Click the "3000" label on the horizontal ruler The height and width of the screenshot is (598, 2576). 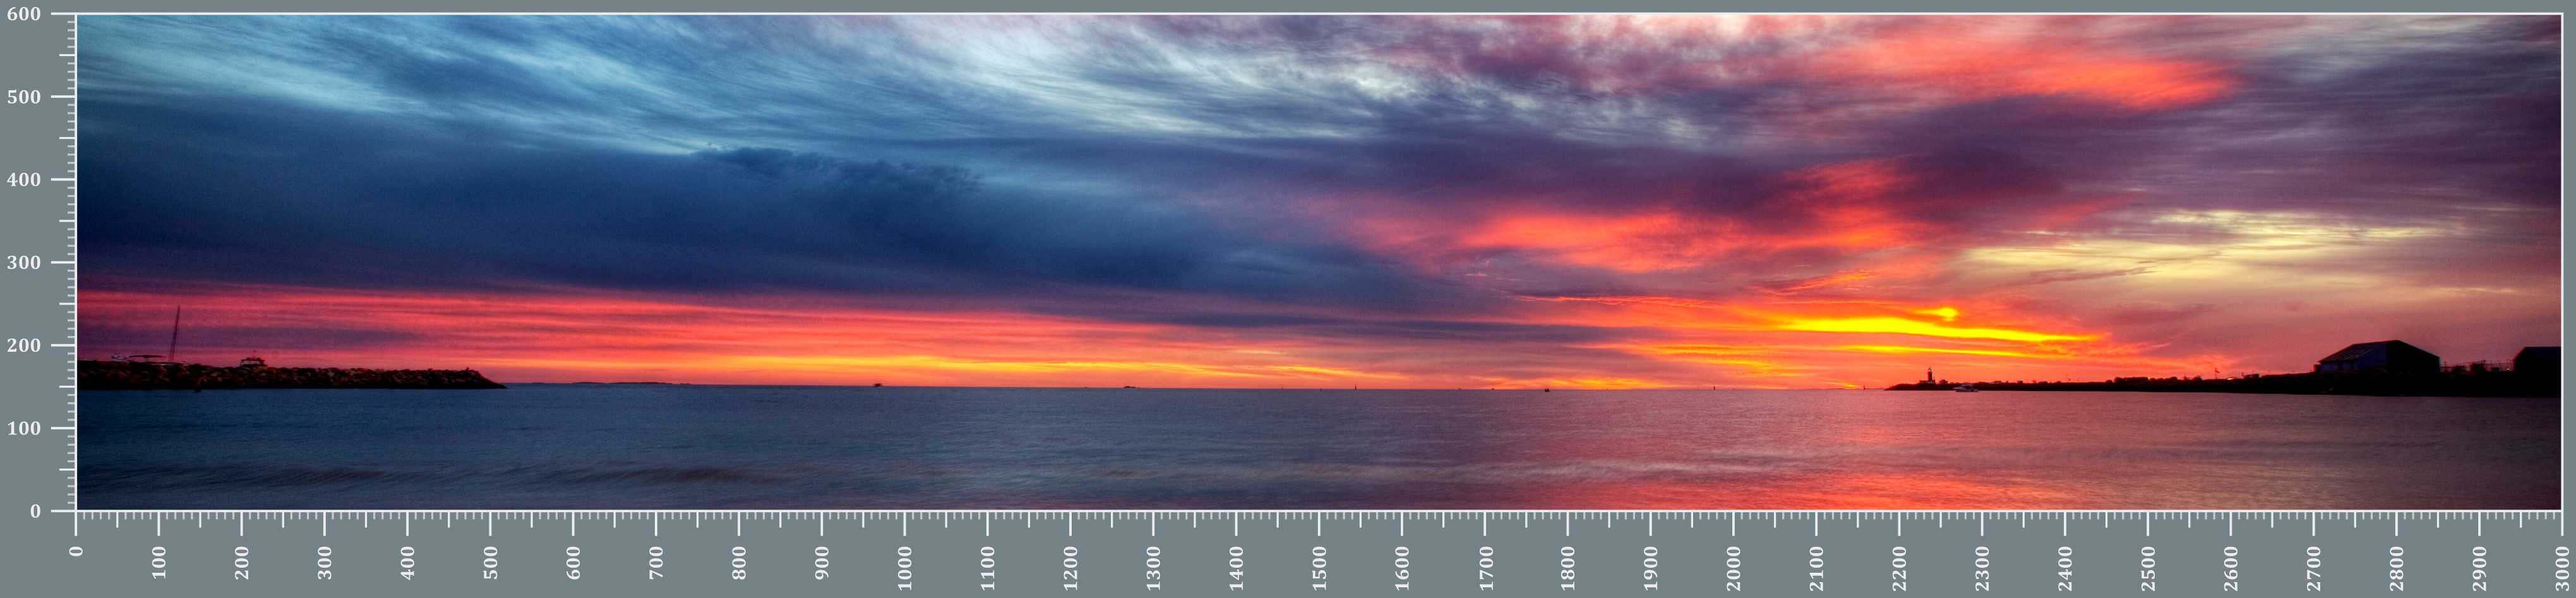[2562, 568]
